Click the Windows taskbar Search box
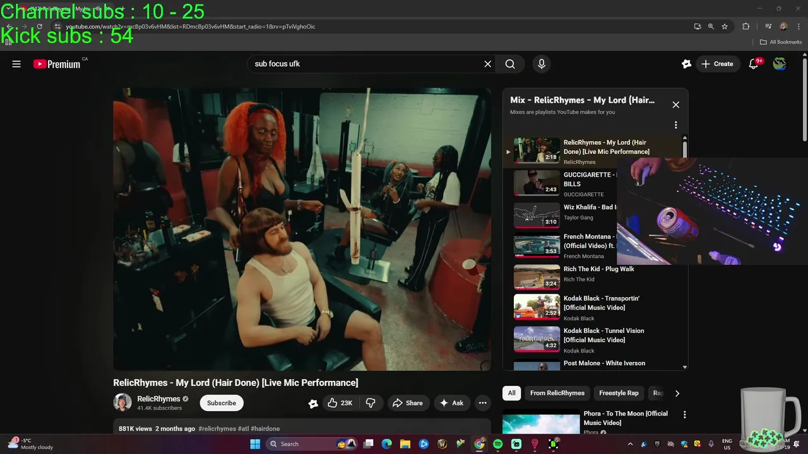Screen dimensions: 808x454 [x=311, y=444]
